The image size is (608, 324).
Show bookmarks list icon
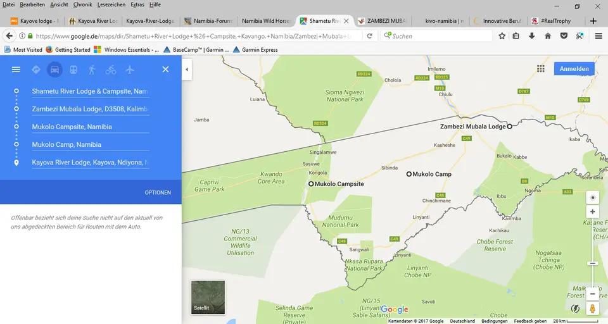click(x=516, y=36)
